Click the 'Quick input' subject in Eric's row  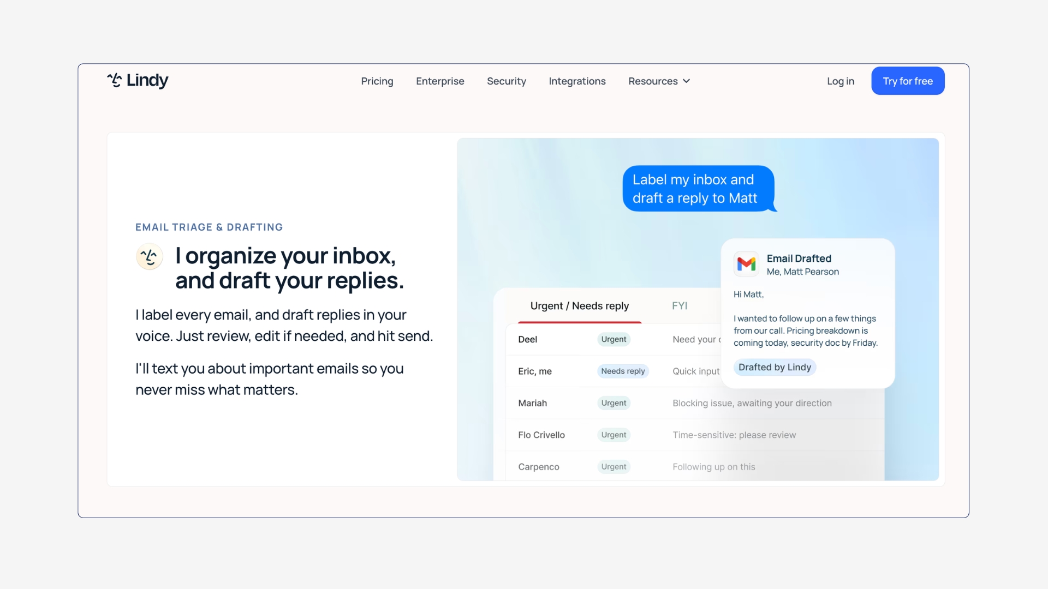click(x=696, y=371)
